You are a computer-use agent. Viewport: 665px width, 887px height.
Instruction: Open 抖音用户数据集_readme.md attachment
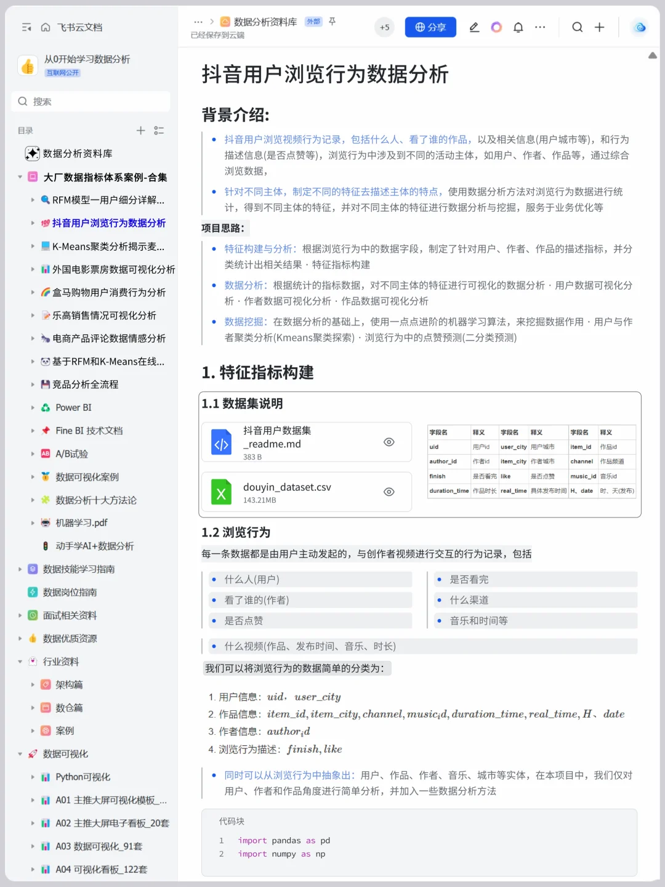(x=307, y=442)
